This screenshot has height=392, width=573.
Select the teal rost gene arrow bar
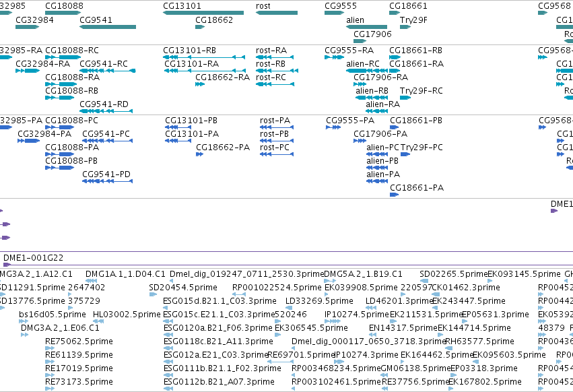pos(277,13)
